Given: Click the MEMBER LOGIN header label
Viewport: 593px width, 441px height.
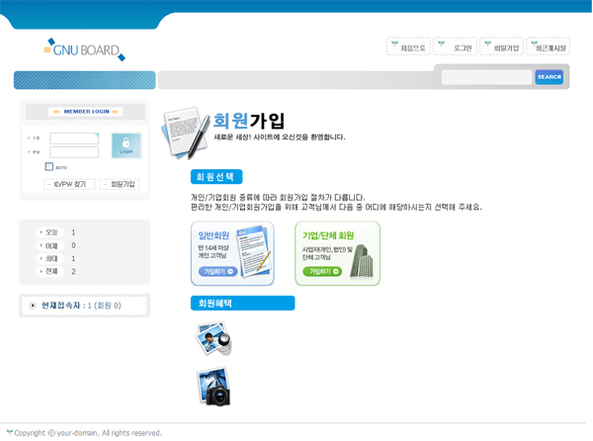Looking at the screenshot, I should coord(85,112).
